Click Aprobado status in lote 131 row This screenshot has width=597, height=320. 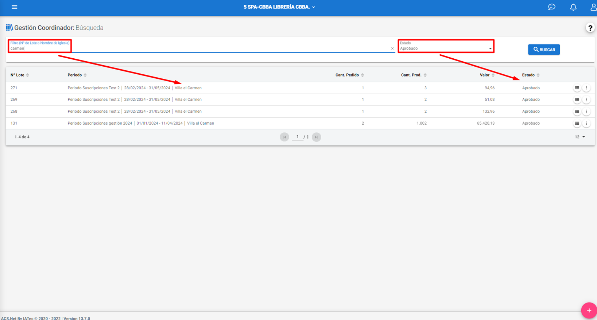531,123
